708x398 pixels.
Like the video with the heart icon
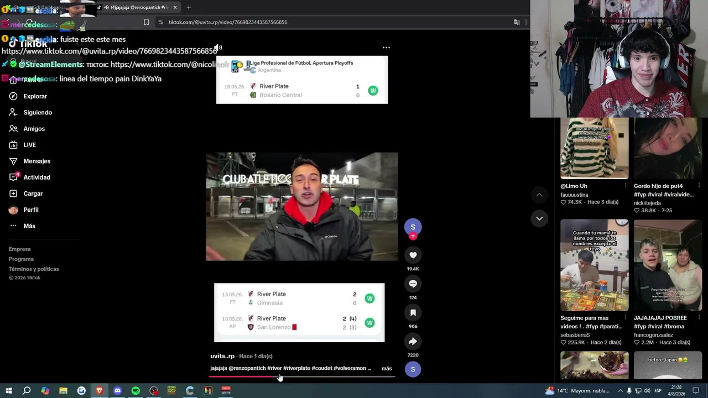(413, 255)
